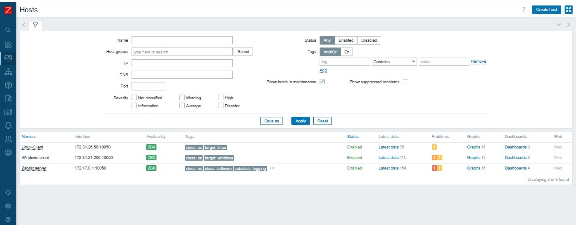This screenshot has height=225, width=576.
Task: Open the Help icon in sidebar
Action: point(8,220)
